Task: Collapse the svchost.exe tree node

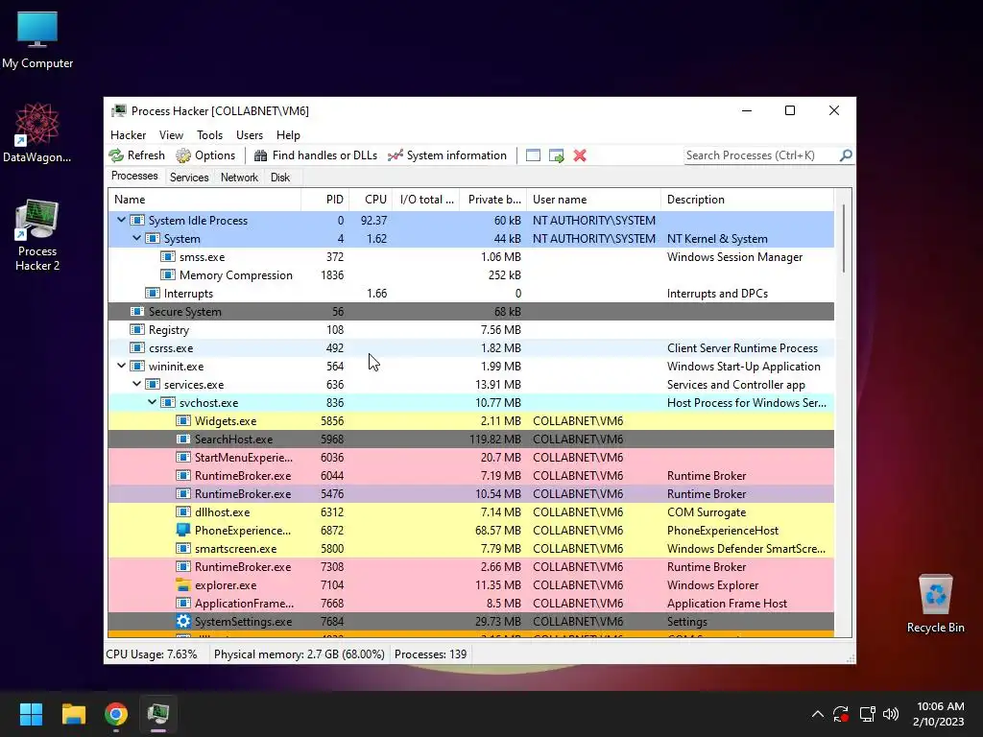Action: coord(152,402)
